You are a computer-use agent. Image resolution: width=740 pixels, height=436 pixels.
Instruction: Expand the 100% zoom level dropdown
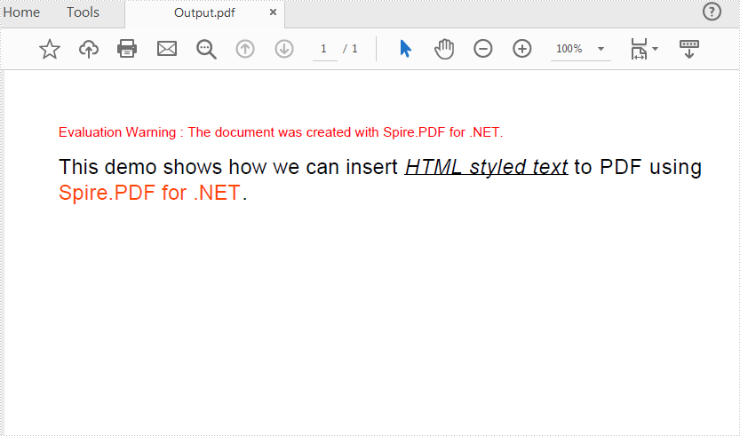click(601, 49)
